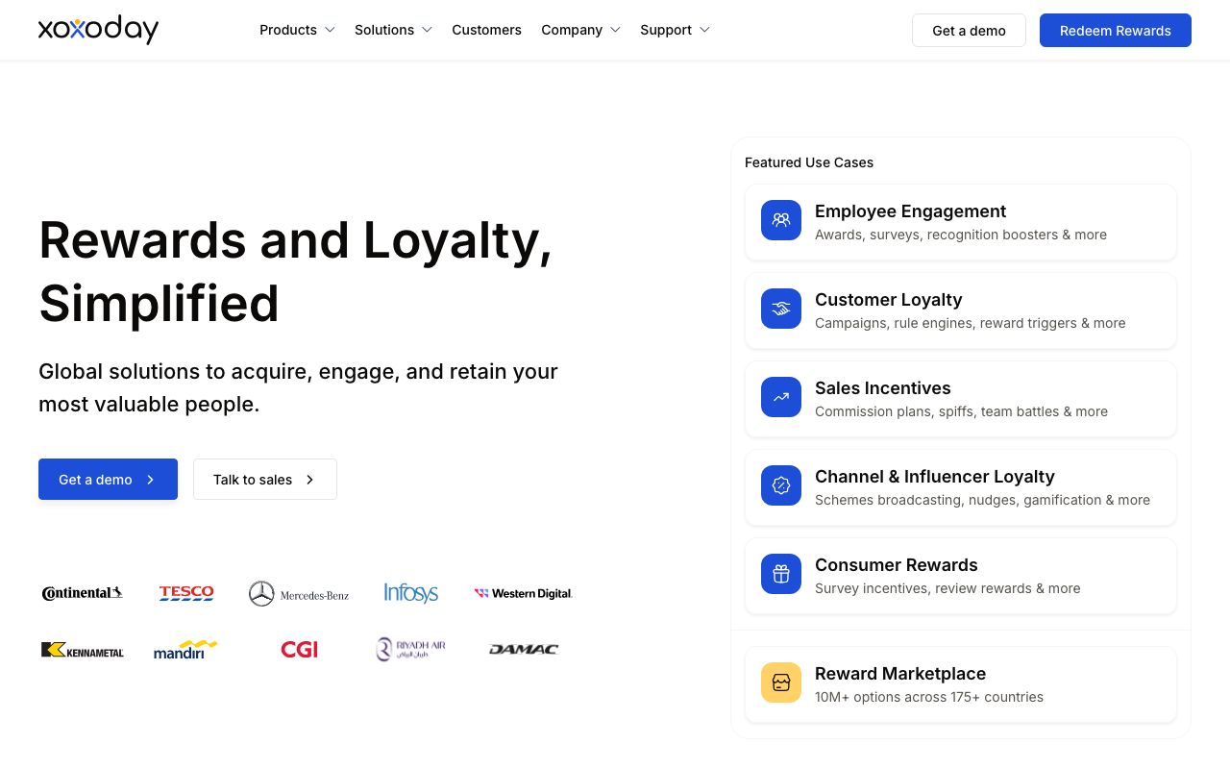This screenshot has height=769, width=1230.
Task: Click the blue Redeem Rewards button
Action: [x=1116, y=30]
